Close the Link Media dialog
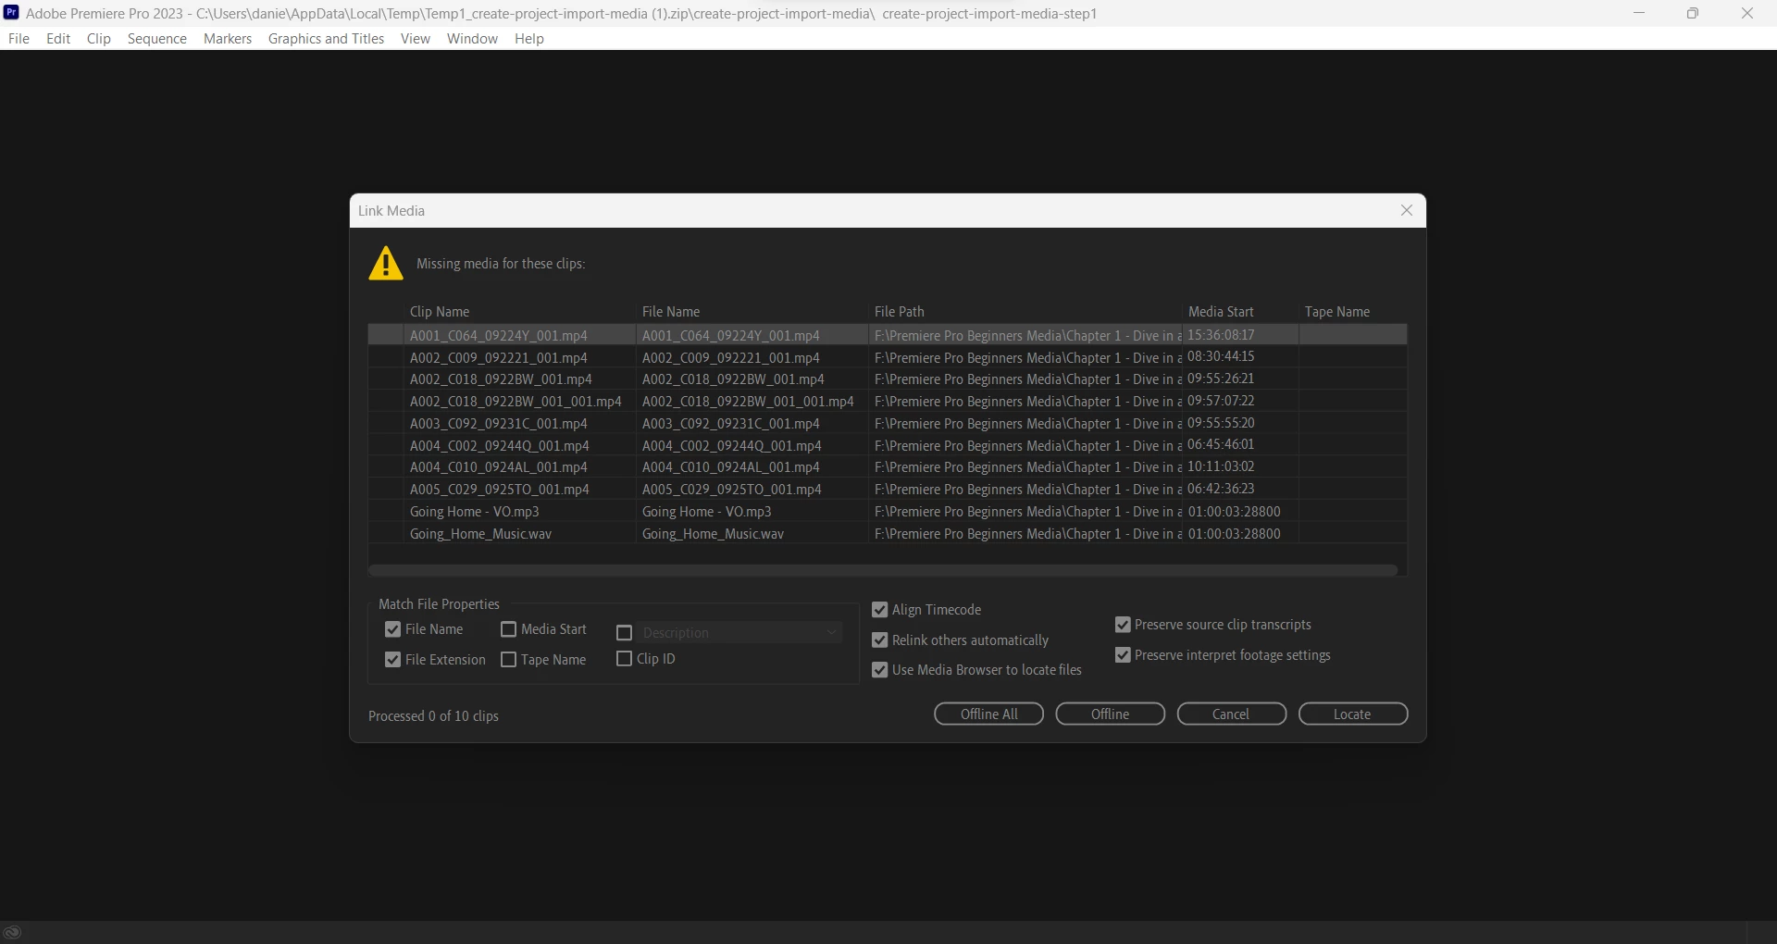The height and width of the screenshot is (944, 1777). [1407, 210]
